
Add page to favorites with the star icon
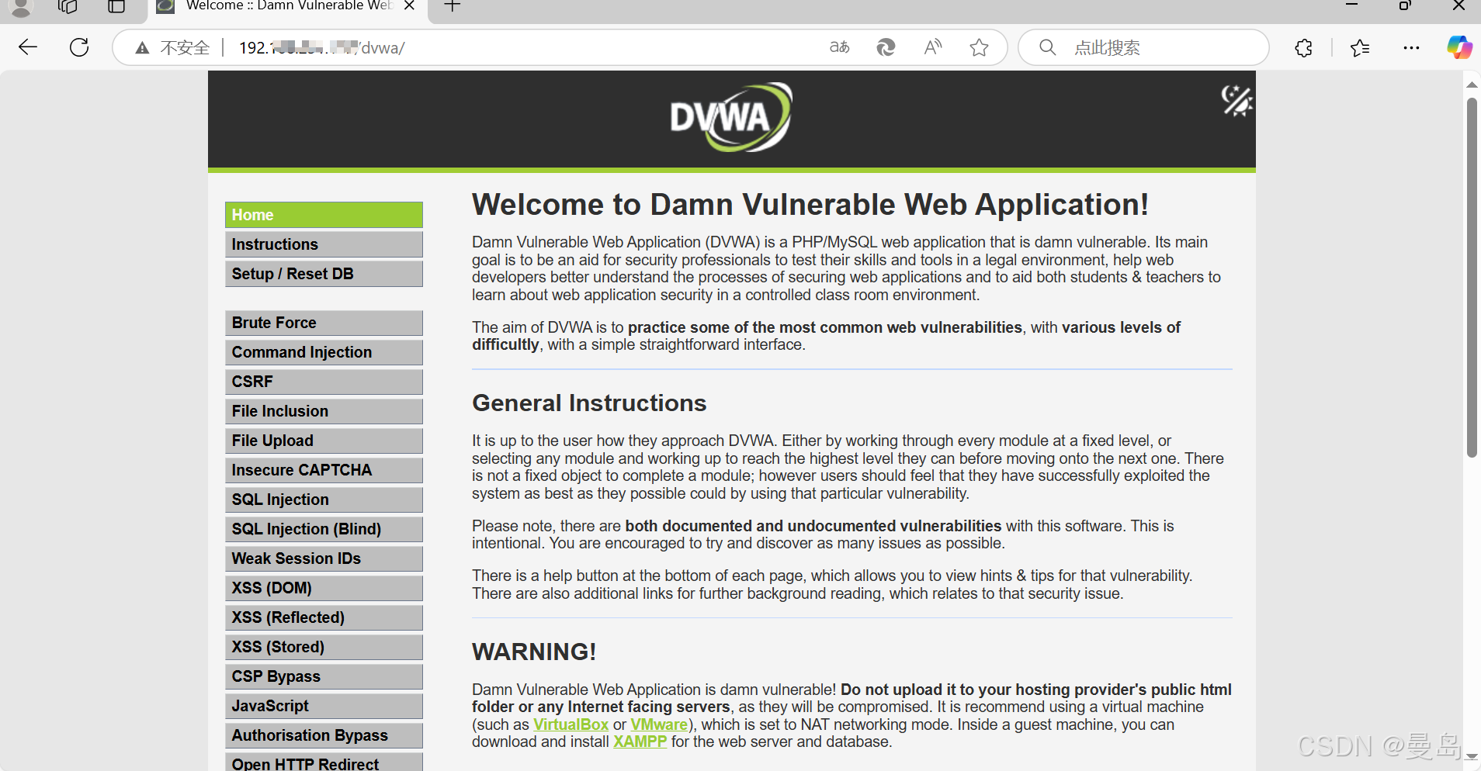979,47
